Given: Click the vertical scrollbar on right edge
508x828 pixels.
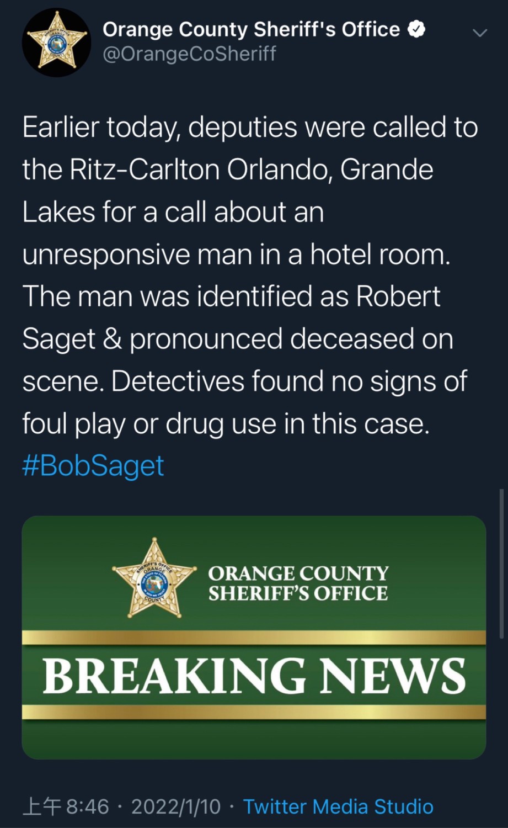Looking at the screenshot, I should (501, 563).
